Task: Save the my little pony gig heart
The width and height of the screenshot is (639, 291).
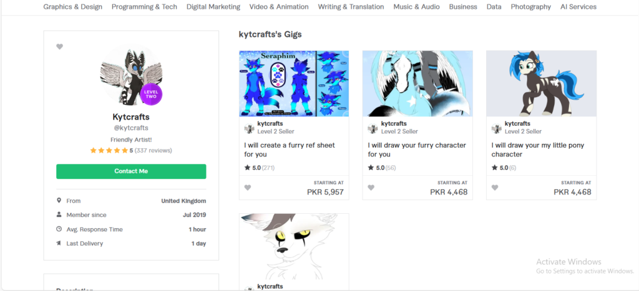Action: (x=495, y=188)
